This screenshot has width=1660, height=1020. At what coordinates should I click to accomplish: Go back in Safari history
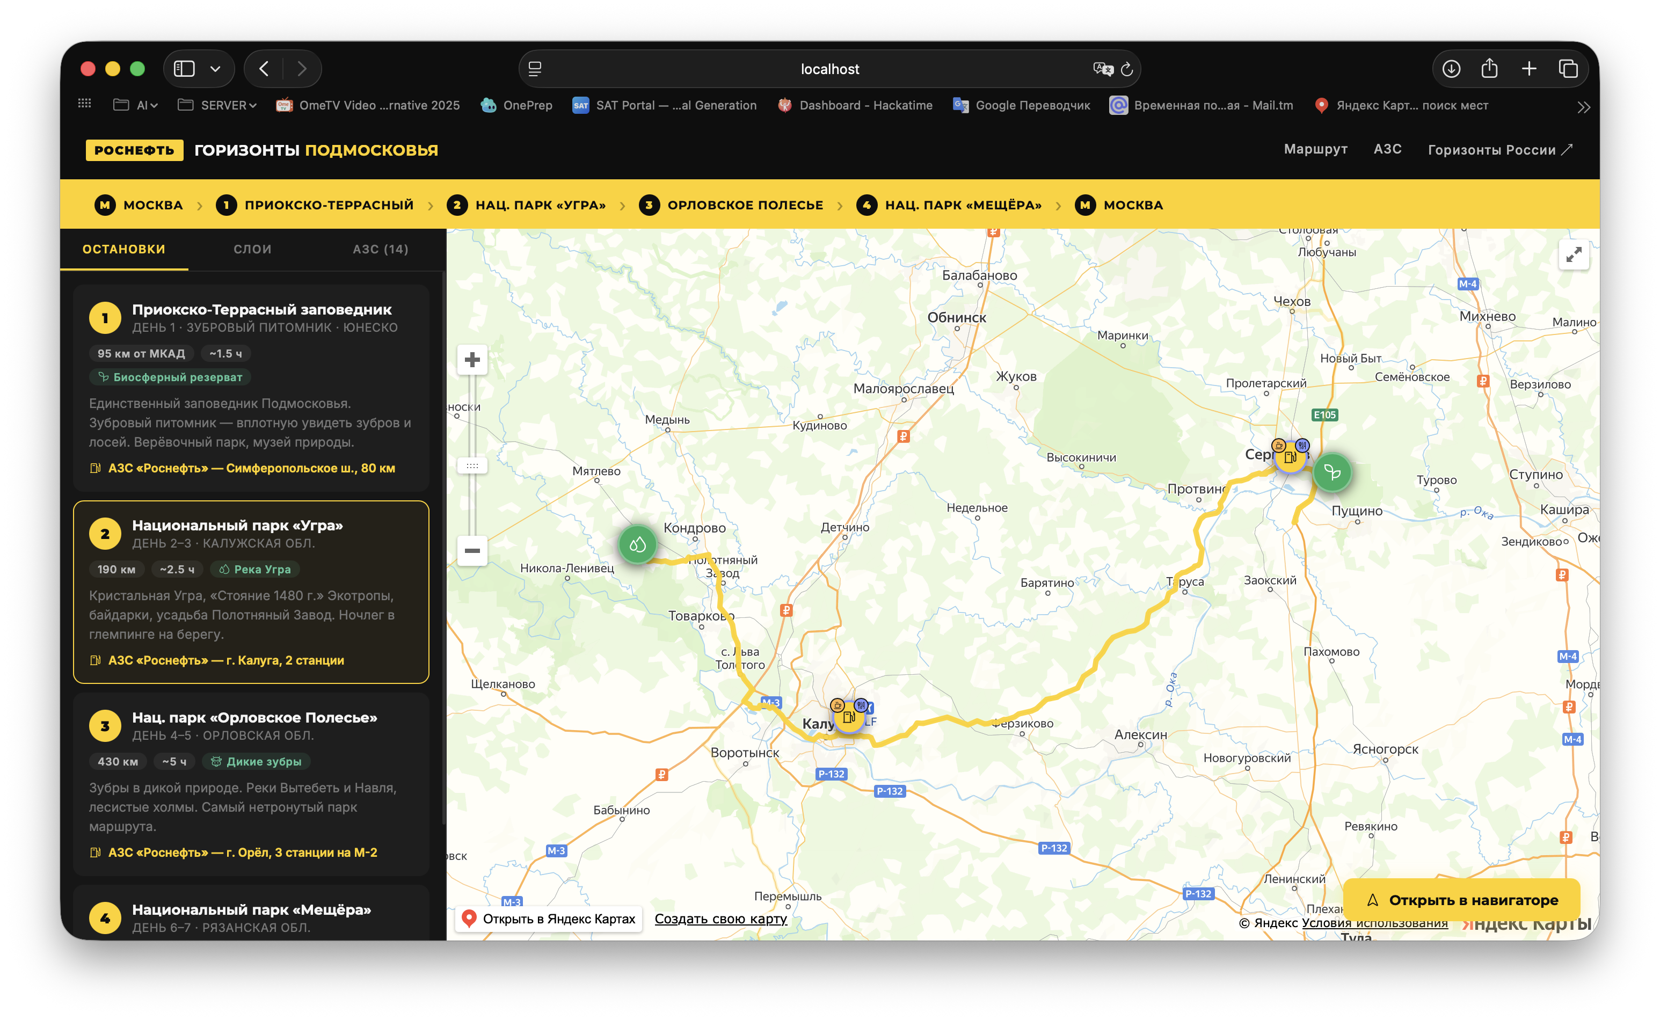pos(265,69)
